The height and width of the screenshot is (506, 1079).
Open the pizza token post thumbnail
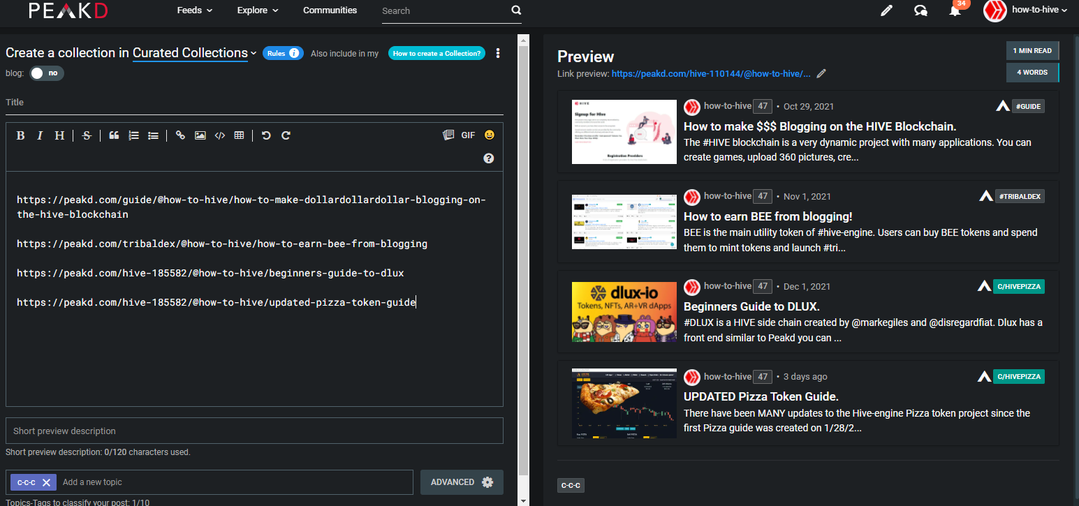point(624,403)
